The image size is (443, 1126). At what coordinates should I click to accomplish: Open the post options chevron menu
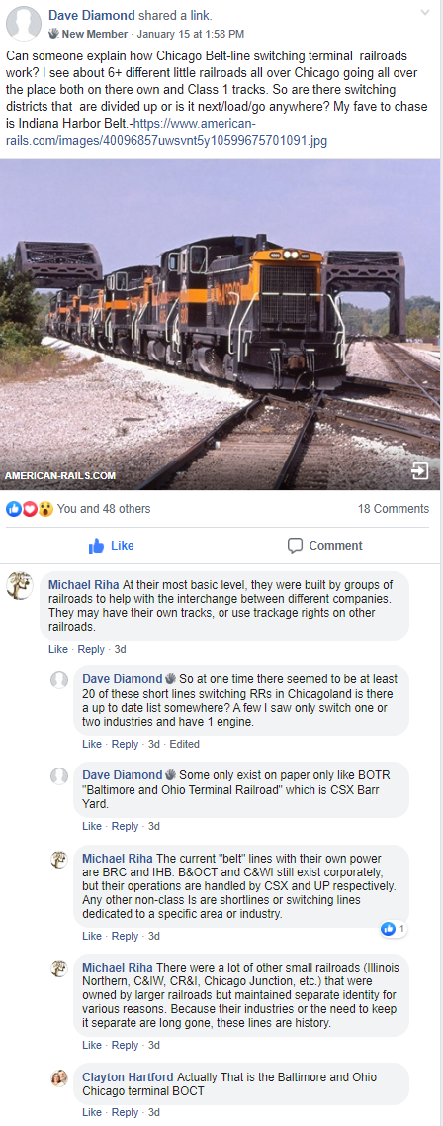point(425,13)
